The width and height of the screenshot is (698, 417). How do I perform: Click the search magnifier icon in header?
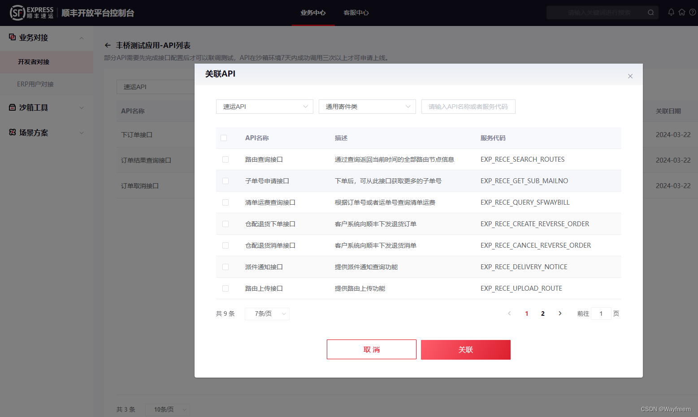tap(650, 13)
